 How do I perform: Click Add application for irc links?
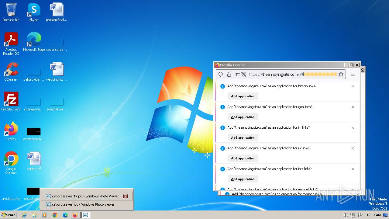coord(243,158)
